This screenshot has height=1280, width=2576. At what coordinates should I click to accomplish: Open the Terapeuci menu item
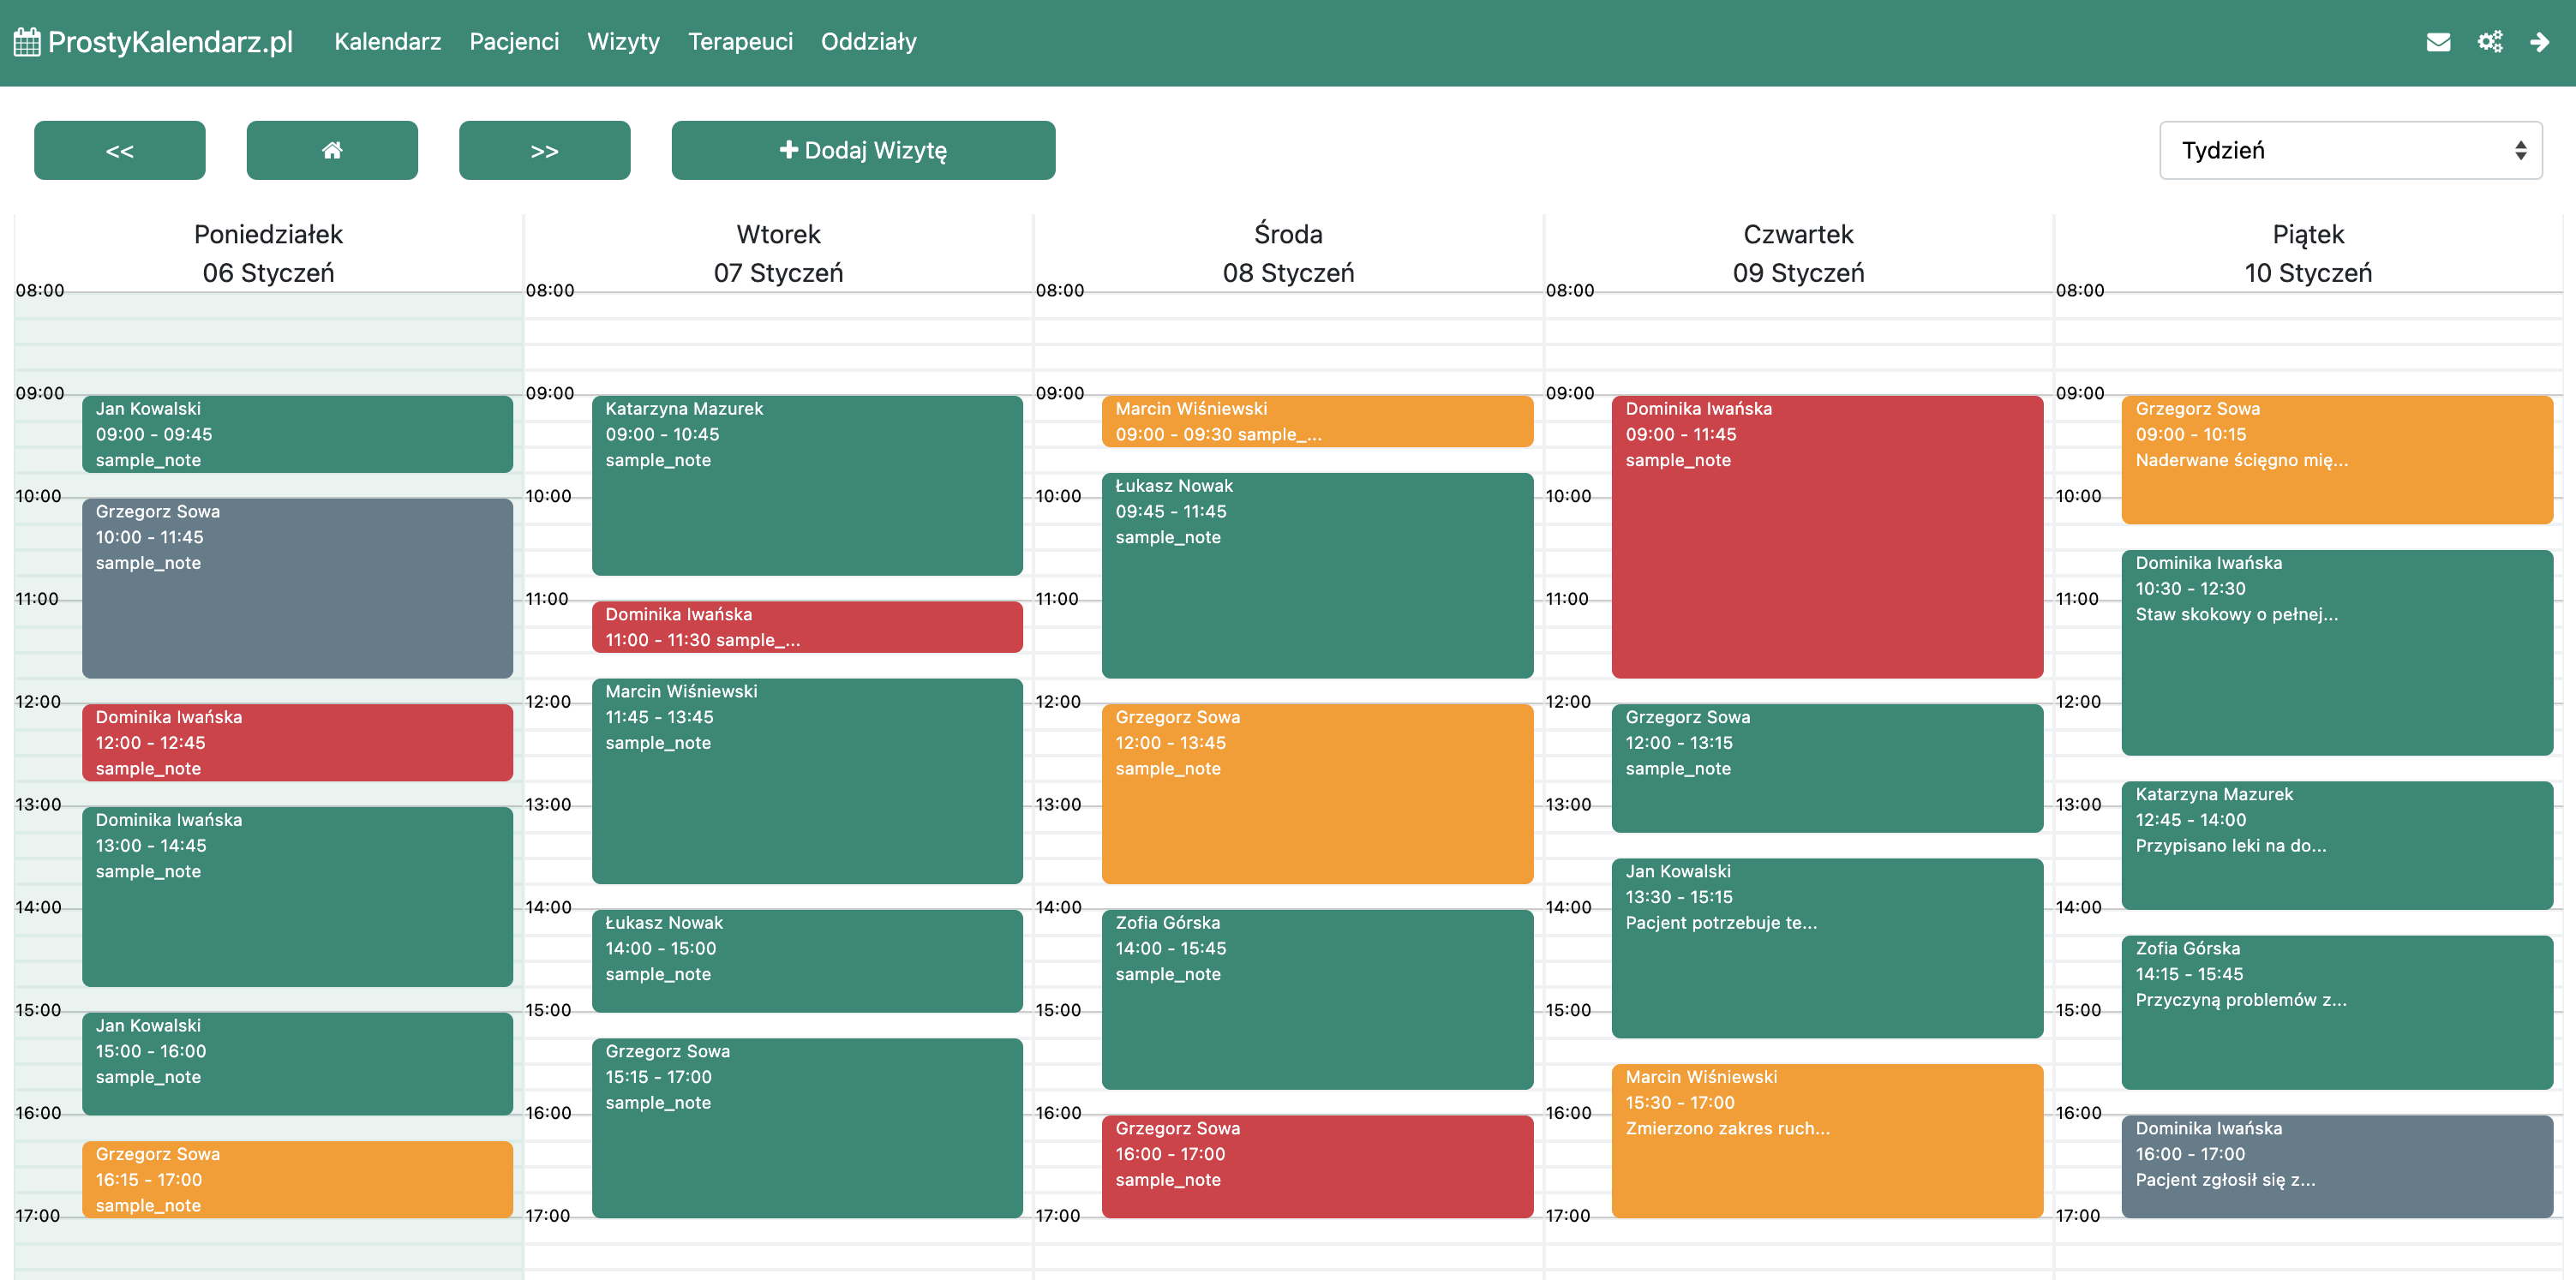point(740,42)
